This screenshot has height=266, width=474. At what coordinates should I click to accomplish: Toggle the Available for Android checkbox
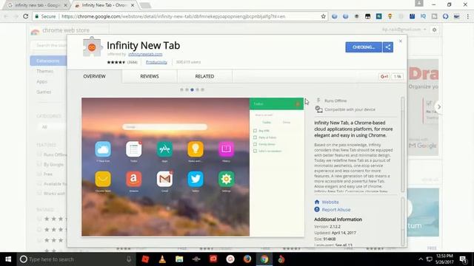[x=39, y=184]
